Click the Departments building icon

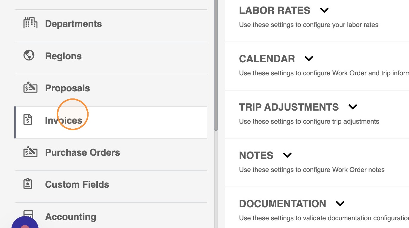coord(30,23)
